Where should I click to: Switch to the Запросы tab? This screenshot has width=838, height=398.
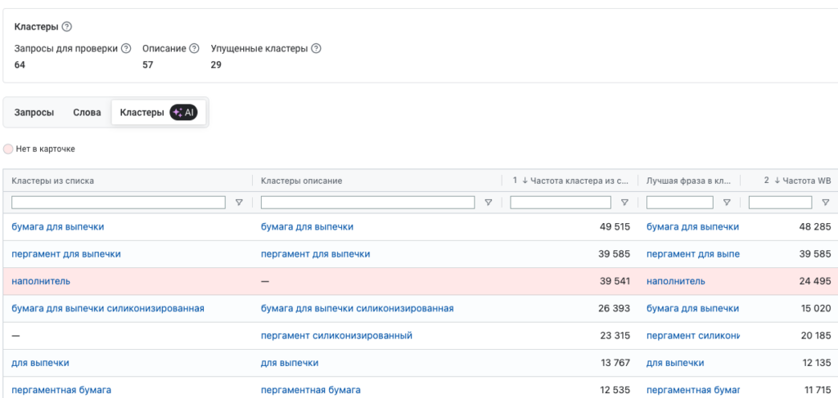coord(34,113)
